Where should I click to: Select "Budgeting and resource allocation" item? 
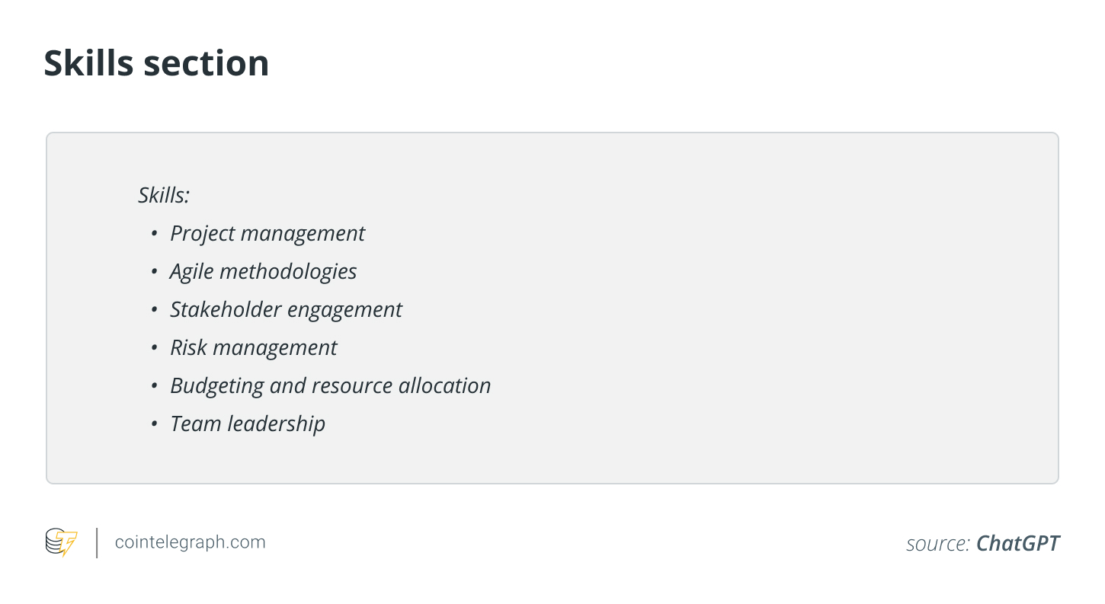pyautogui.click(x=330, y=386)
